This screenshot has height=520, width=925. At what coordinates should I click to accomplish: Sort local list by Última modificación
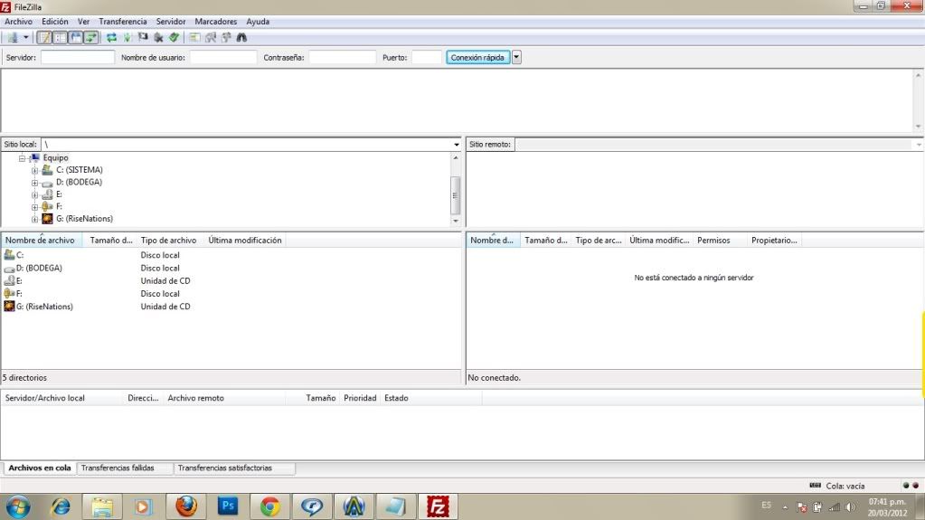click(x=245, y=241)
